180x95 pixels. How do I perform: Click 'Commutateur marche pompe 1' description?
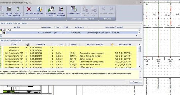pos(92,53)
